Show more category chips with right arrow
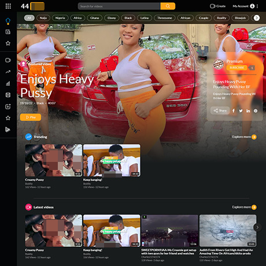This screenshot has height=266, width=266. [x=257, y=18]
